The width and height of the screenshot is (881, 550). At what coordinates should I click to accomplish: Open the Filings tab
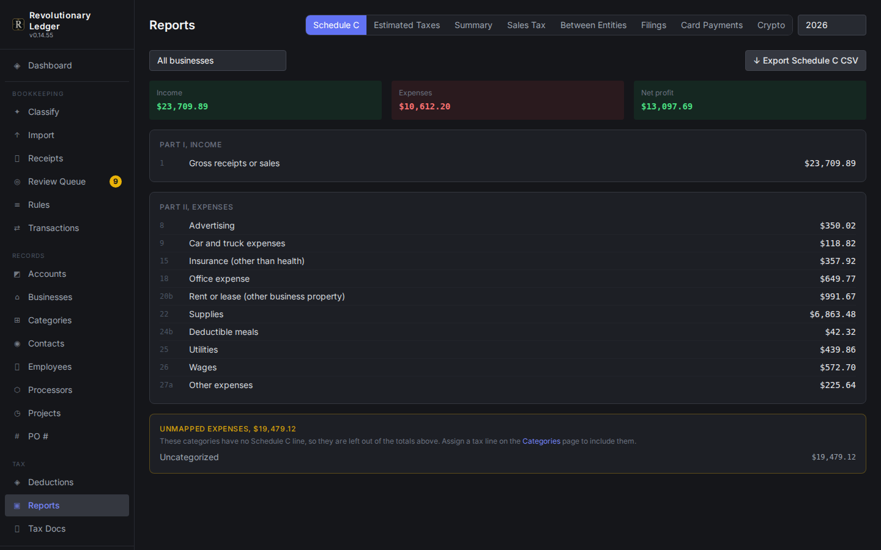pyautogui.click(x=653, y=25)
